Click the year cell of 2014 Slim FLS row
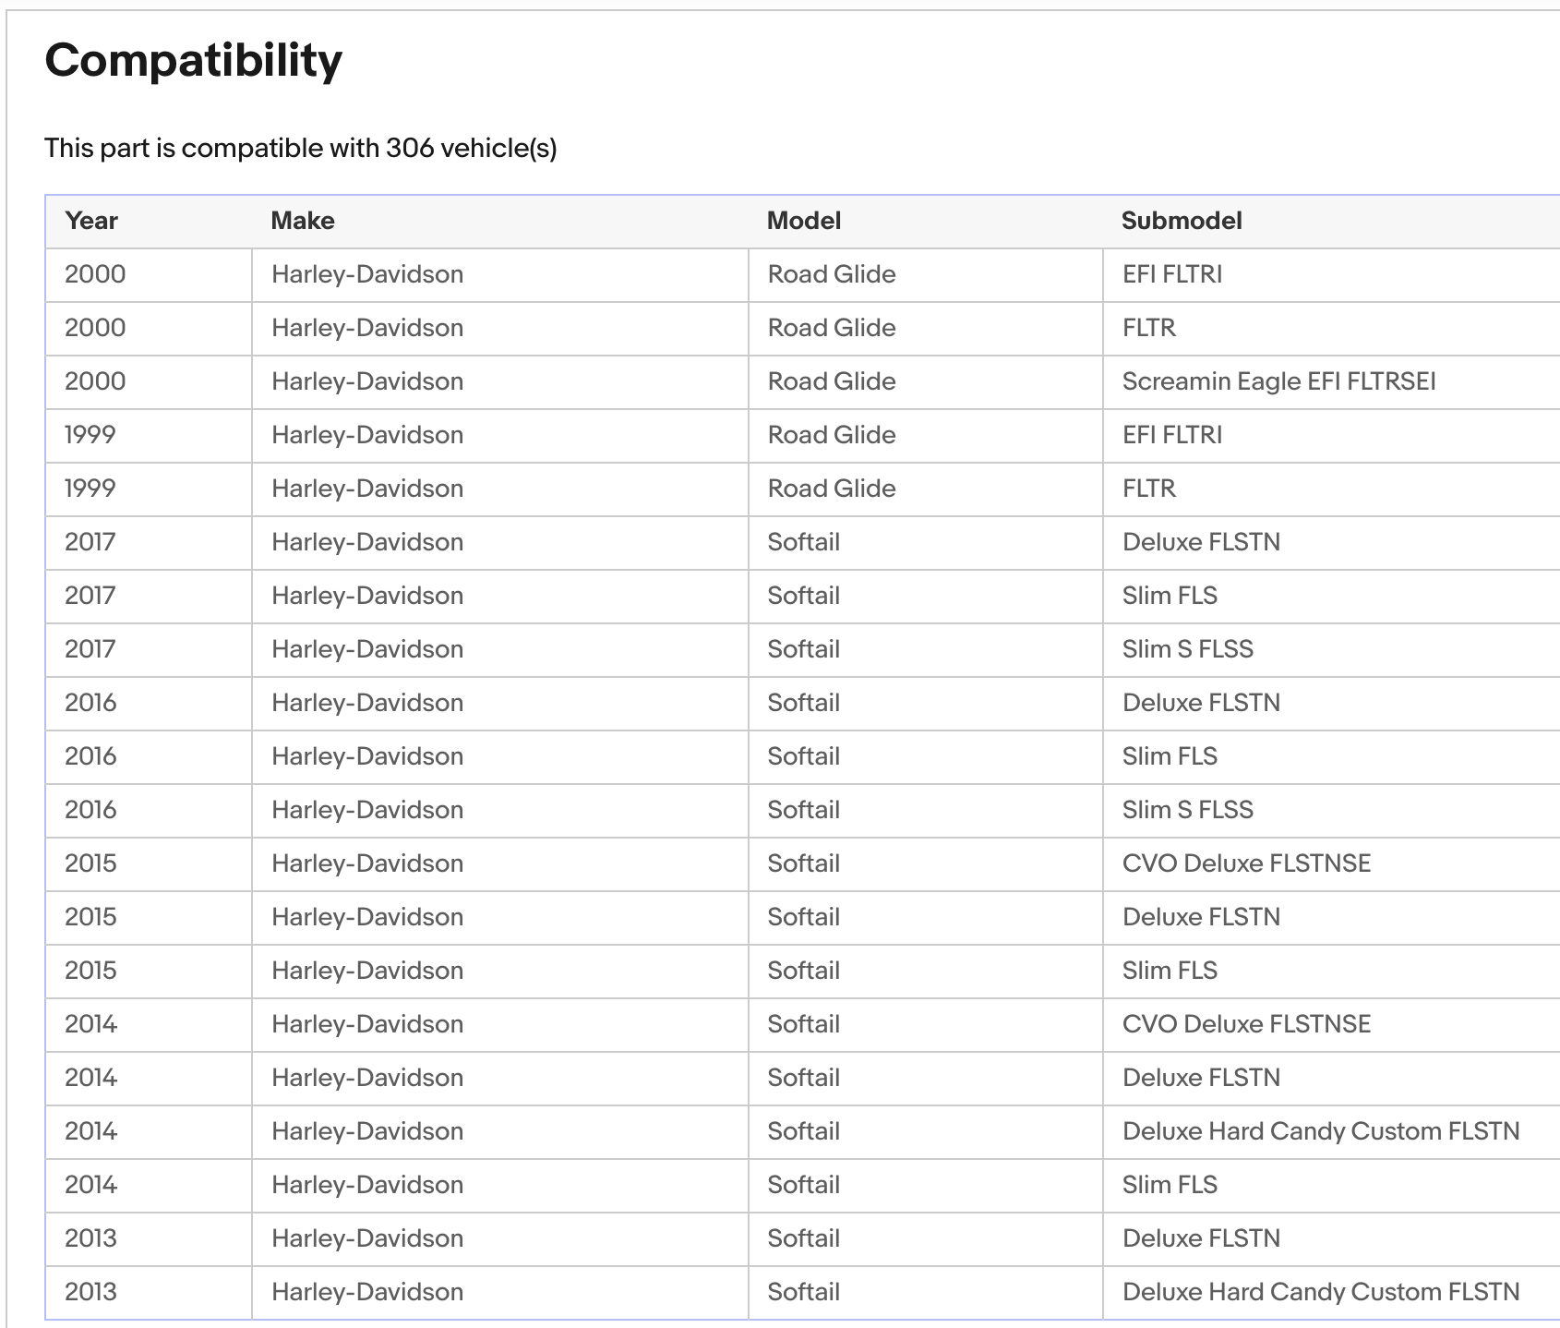 click(90, 1185)
